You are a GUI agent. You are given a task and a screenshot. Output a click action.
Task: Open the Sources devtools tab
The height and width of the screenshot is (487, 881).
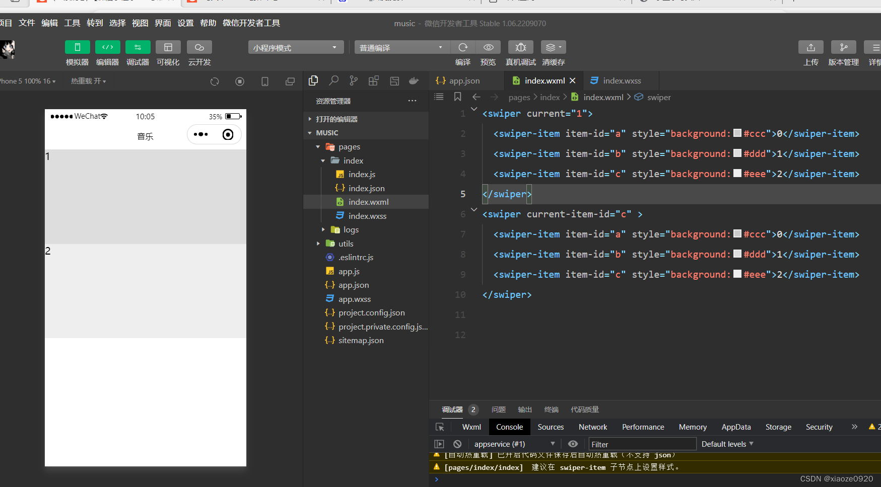click(551, 427)
